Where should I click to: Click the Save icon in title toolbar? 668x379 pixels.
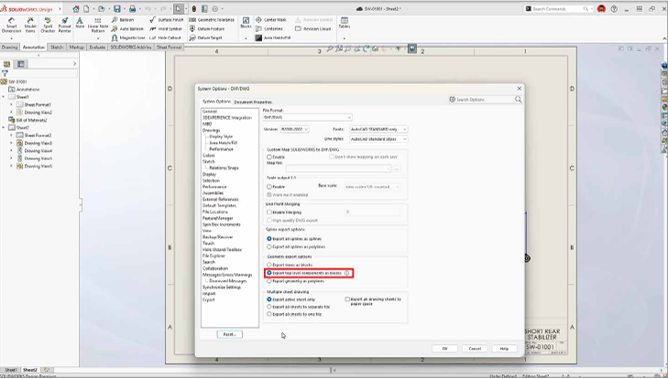coord(116,8)
